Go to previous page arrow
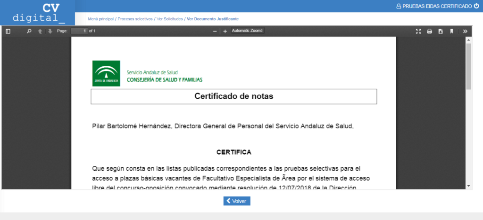Viewport: 483px width, 220px height. point(40,31)
